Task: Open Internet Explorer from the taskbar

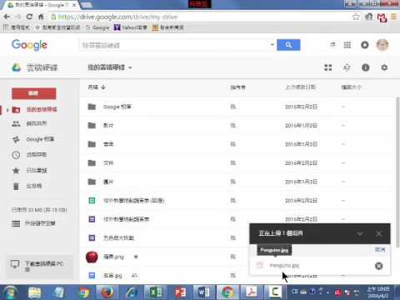Action: [x=131, y=292]
